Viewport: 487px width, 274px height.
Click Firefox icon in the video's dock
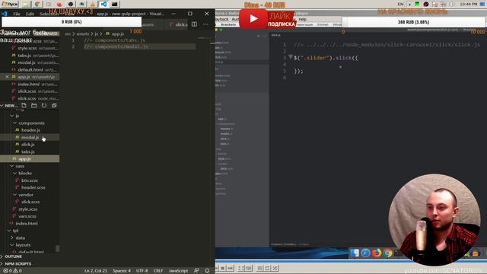(x=377, y=253)
